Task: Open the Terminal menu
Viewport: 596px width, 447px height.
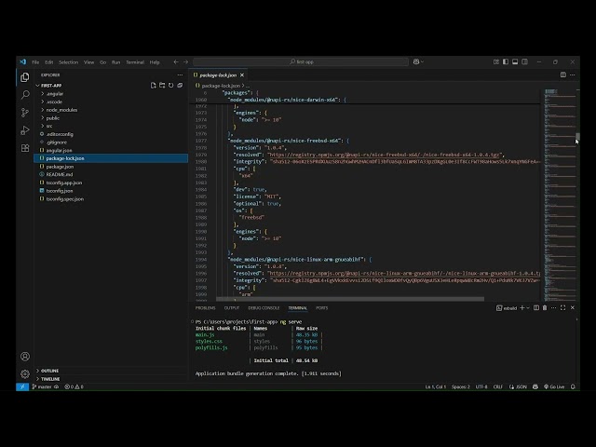Action: click(x=135, y=62)
